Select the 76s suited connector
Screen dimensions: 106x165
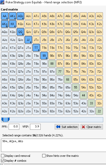[x=68, y=72]
